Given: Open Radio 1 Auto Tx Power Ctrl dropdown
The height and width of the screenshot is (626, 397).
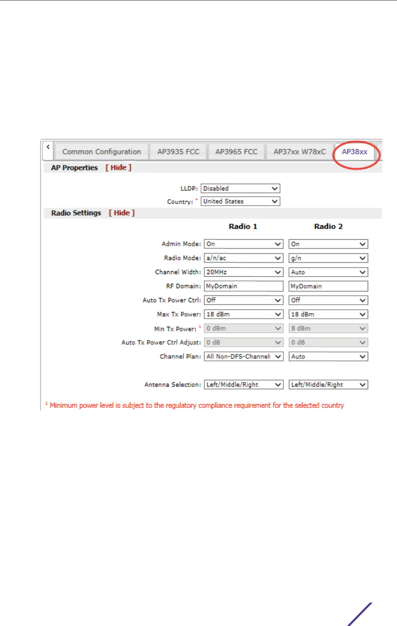Looking at the screenshot, I should click(243, 300).
